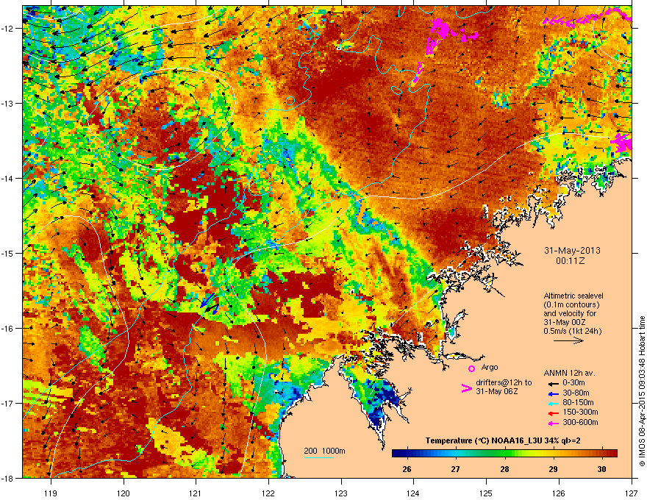Click the time text 00:11Z

pyautogui.click(x=571, y=261)
